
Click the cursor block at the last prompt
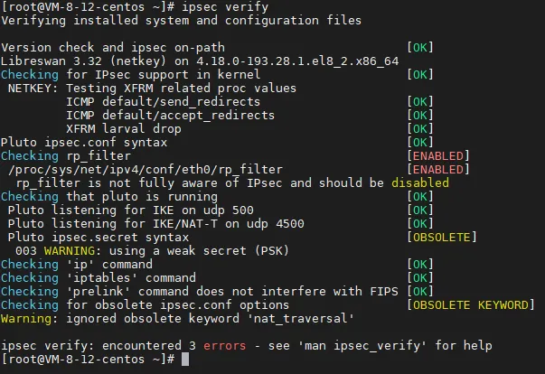[x=185, y=359]
